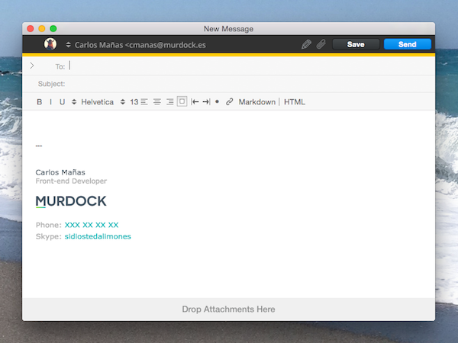The height and width of the screenshot is (343, 458).
Task: Click the square block formatting icon
Action: (x=182, y=101)
